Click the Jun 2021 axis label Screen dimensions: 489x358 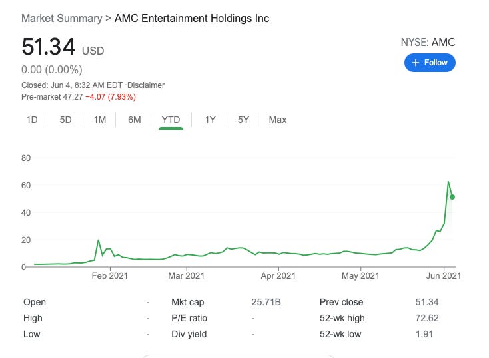(x=444, y=275)
